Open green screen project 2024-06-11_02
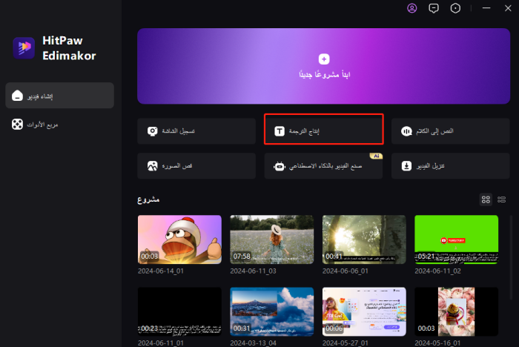The image size is (519, 347). click(457, 239)
